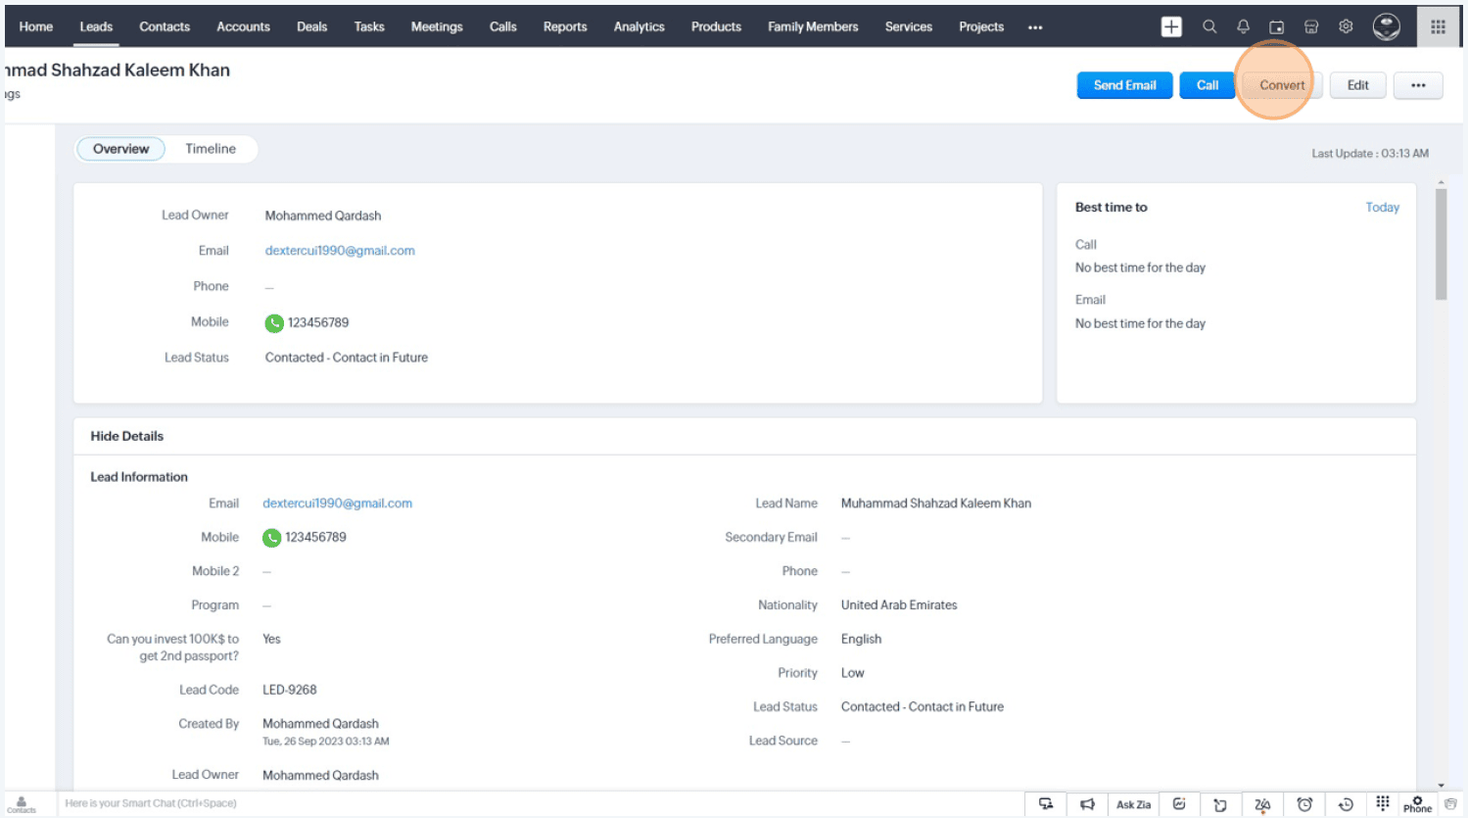The height and width of the screenshot is (818, 1468).
Task: Convert this lead
Action: point(1282,85)
